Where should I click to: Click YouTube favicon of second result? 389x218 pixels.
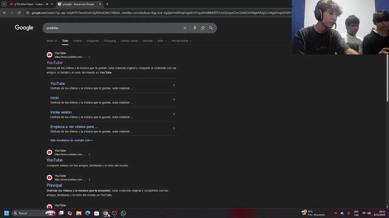click(49, 152)
